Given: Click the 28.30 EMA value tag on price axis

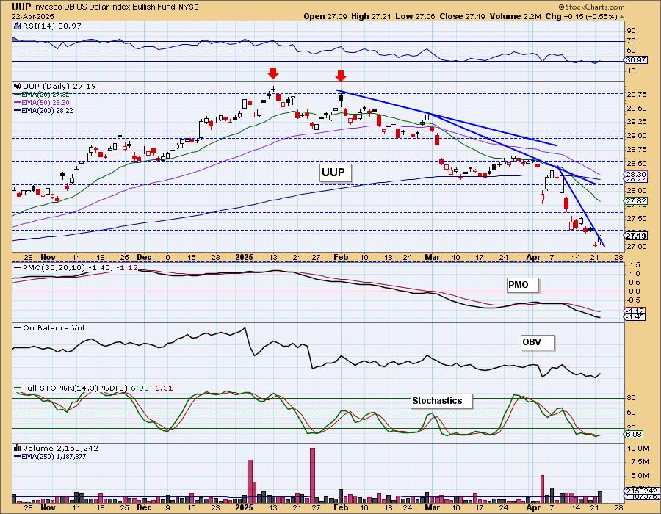Looking at the screenshot, I should click(636, 174).
